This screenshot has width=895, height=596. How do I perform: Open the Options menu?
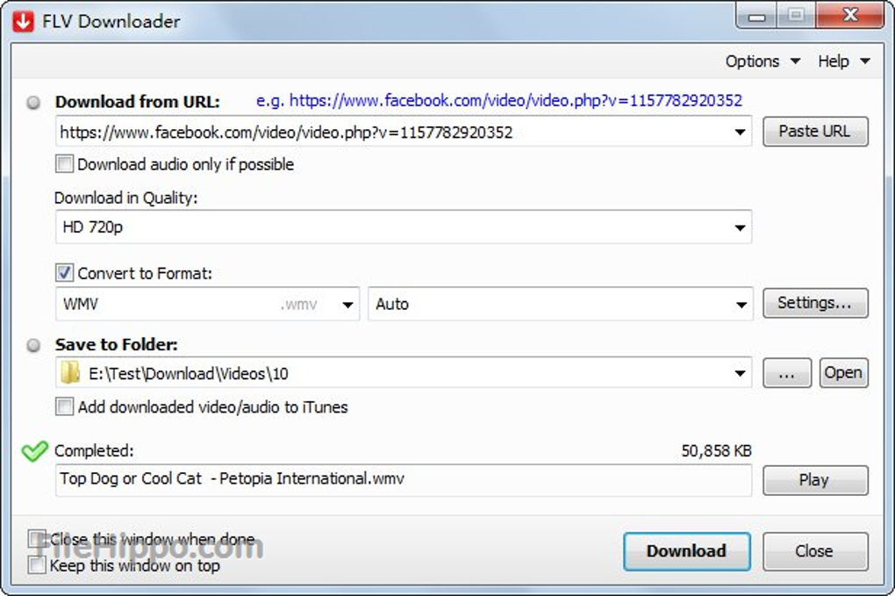tap(762, 61)
